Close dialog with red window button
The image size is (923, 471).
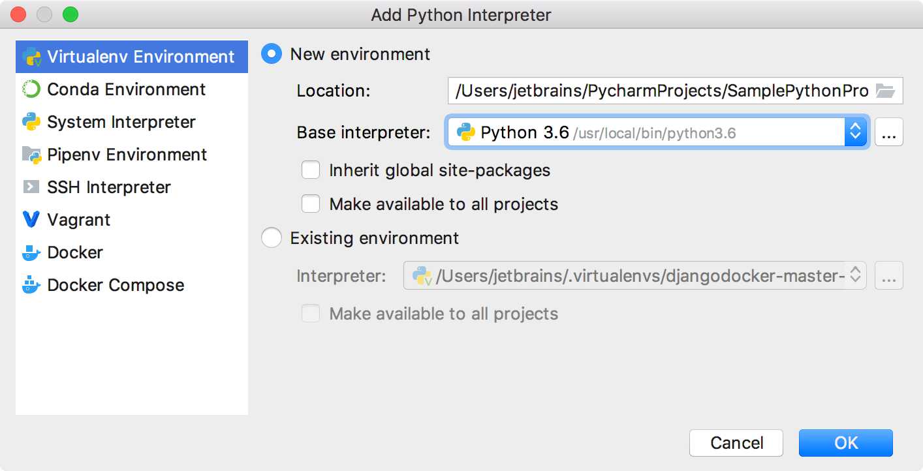click(18, 14)
